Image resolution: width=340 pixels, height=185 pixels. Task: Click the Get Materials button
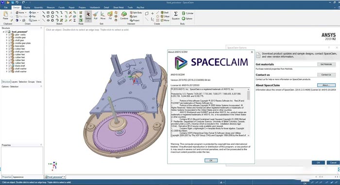click(x=326, y=64)
